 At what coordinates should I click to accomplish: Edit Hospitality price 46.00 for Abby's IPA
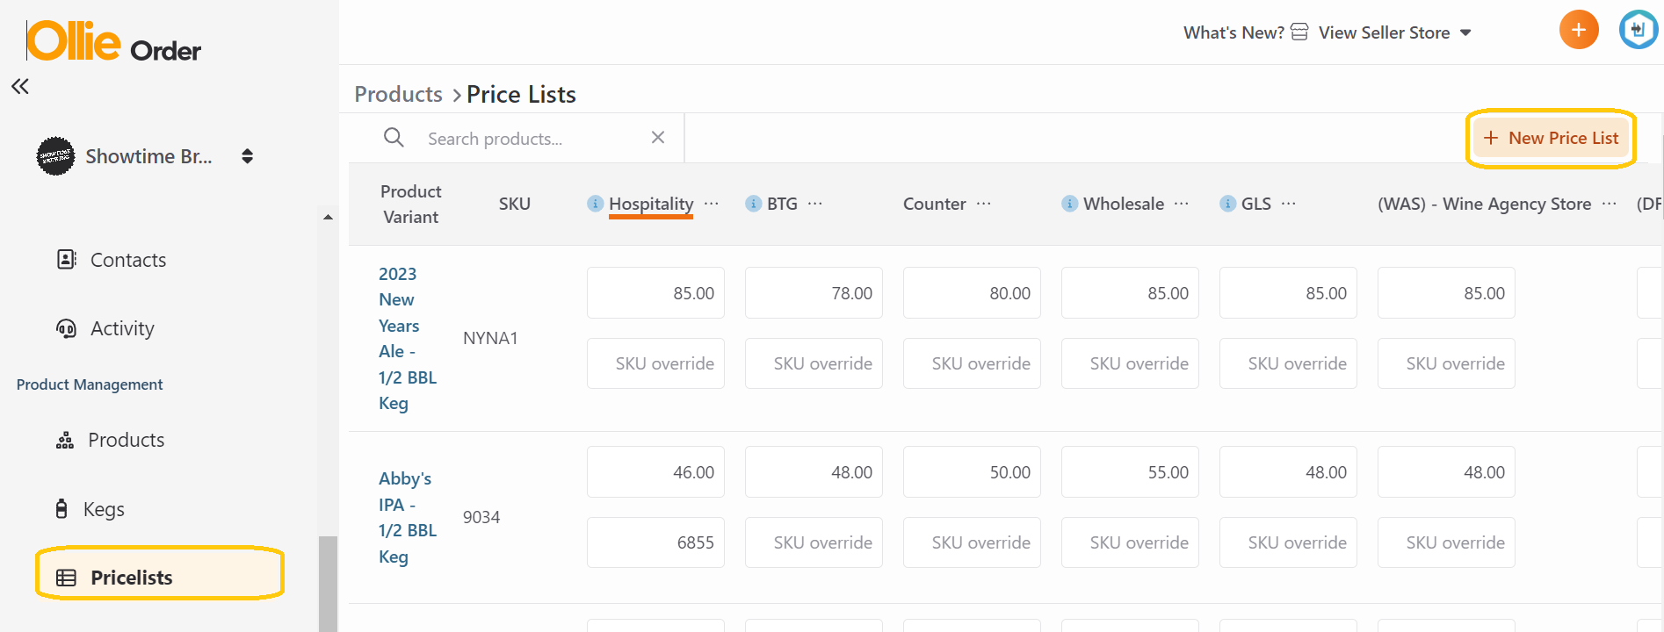pyautogui.click(x=655, y=472)
